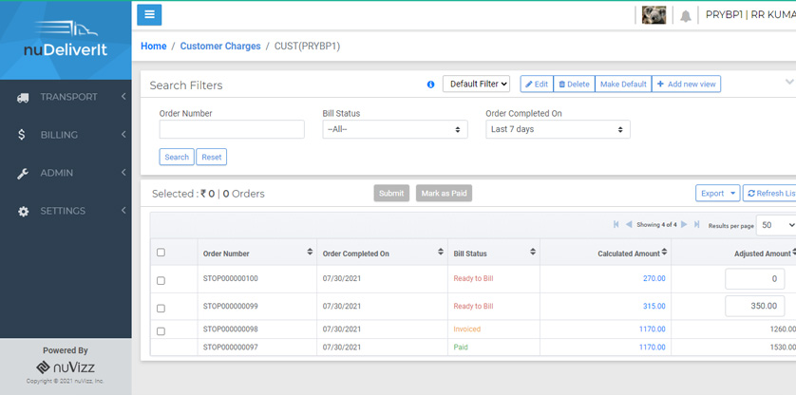Click the blue info icon near Default Filter
The width and height of the screenshot is (796, 395).
(x=430, y=85)
